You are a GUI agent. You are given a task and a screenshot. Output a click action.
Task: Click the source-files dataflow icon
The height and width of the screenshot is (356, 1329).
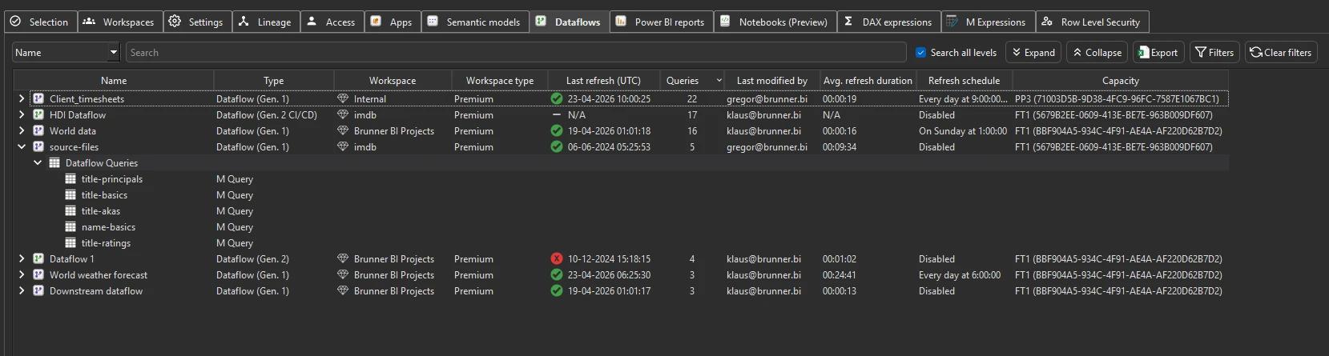click(x=38, y=147)
